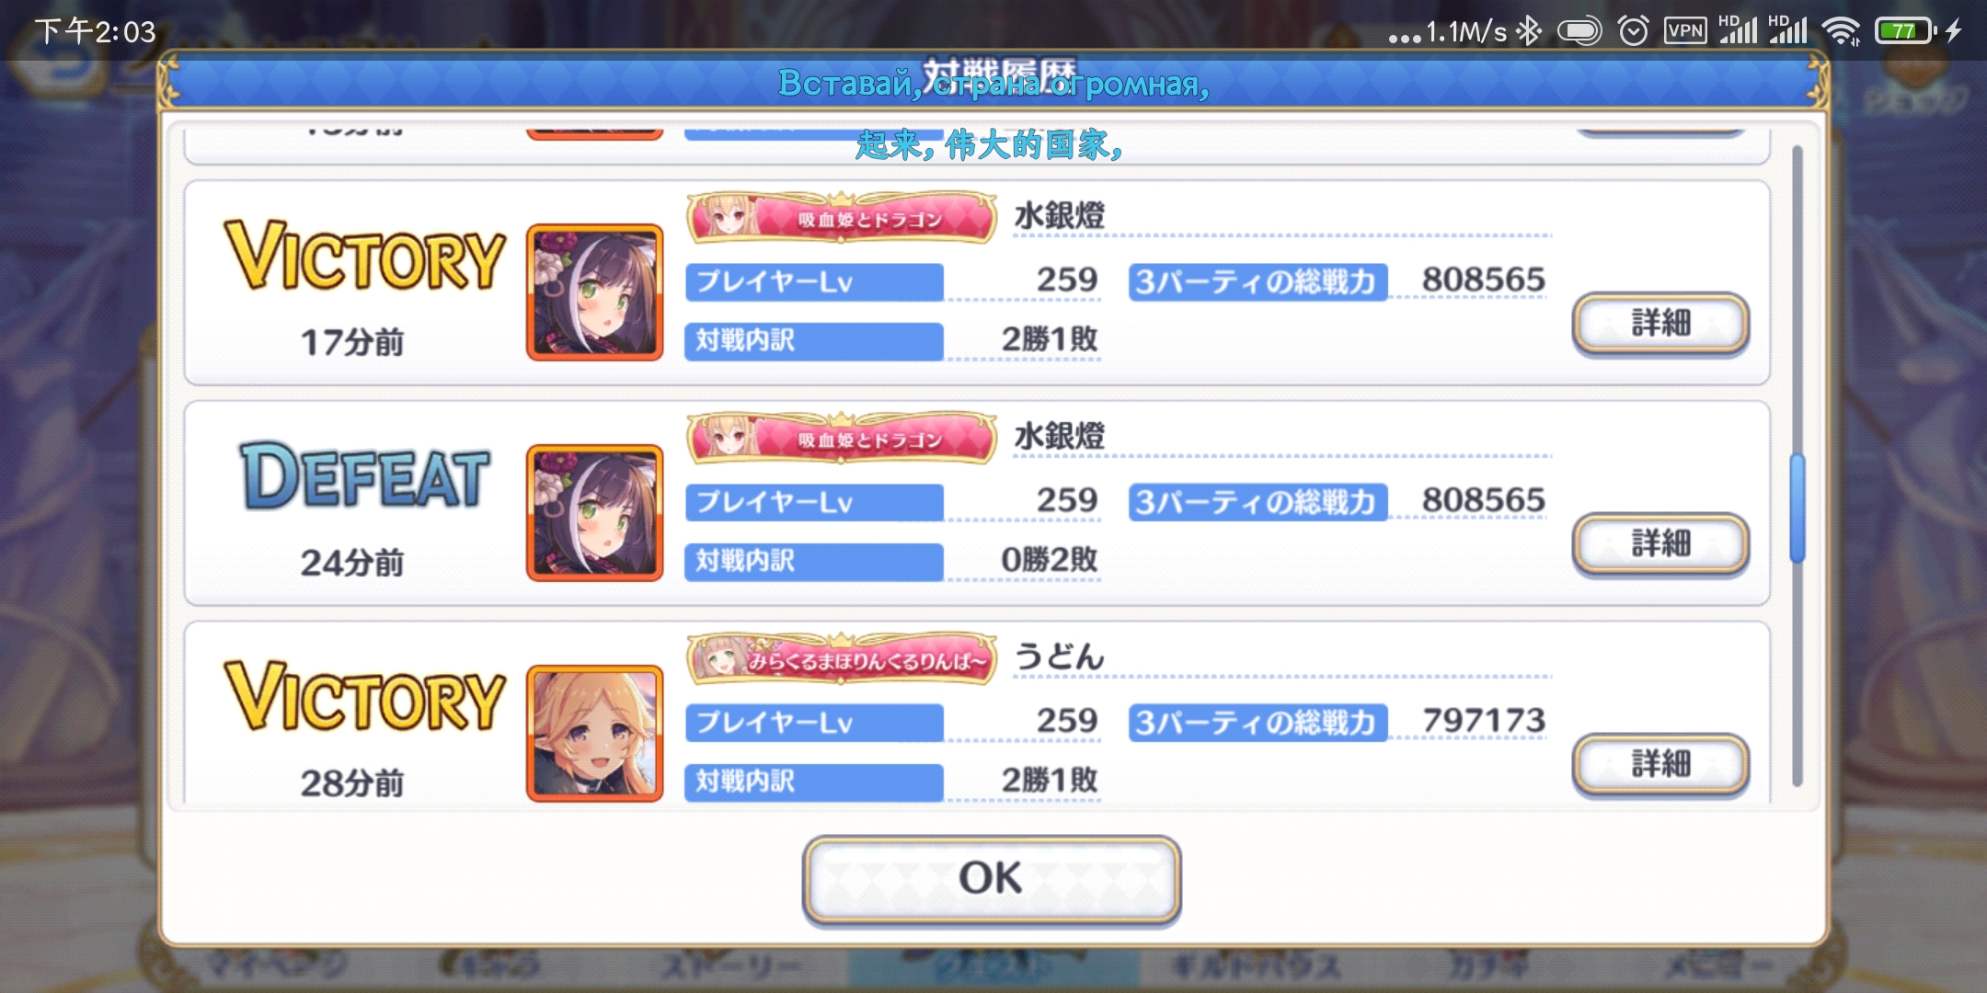Screen dimensions: 1987x993
Task: Tap the battery indicator in the status bar
Action: click(x=1905, y=31)
